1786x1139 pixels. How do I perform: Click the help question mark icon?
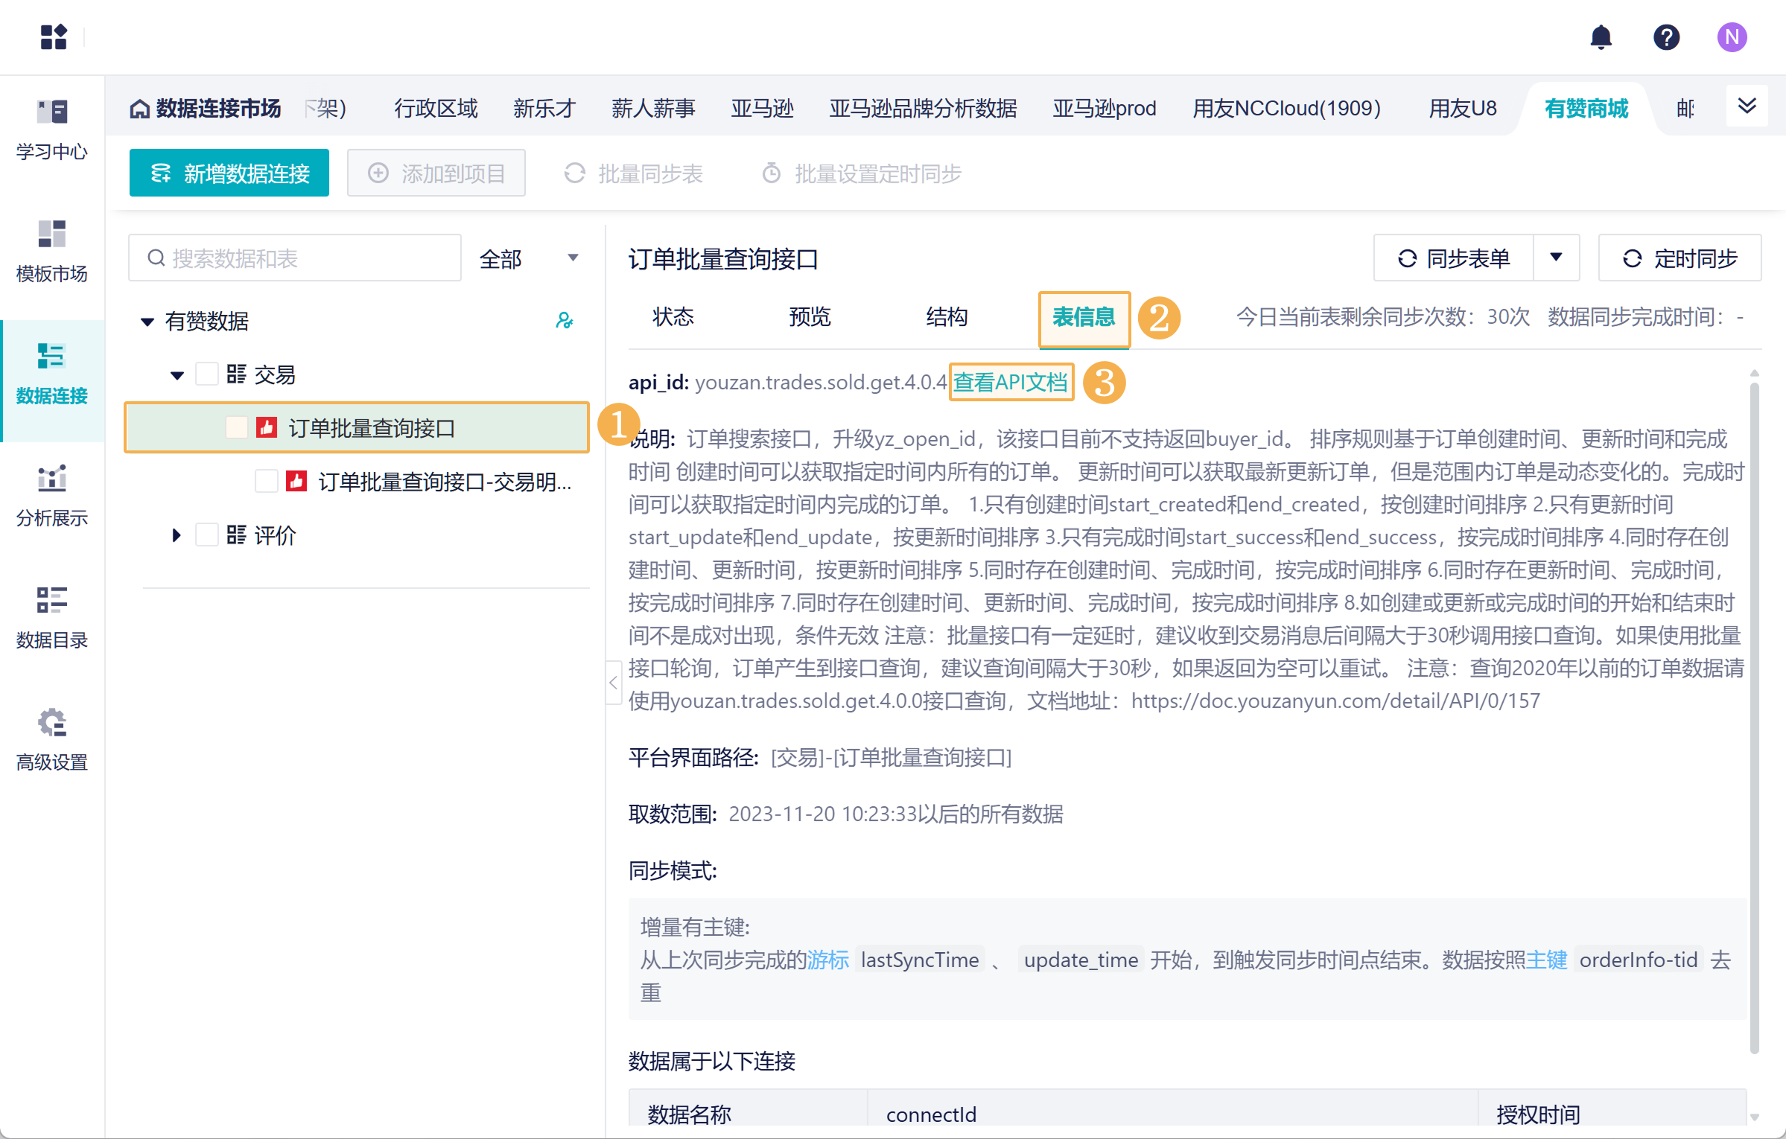[1666, 37]
